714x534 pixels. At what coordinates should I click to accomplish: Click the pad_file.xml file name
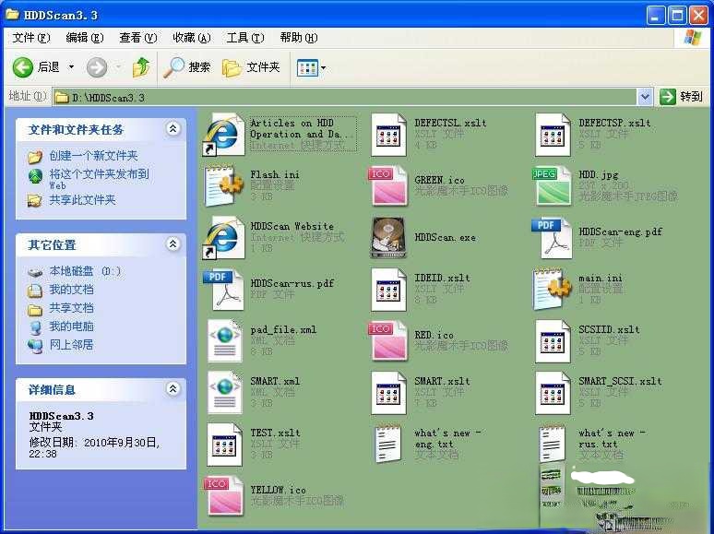(283, 329)
